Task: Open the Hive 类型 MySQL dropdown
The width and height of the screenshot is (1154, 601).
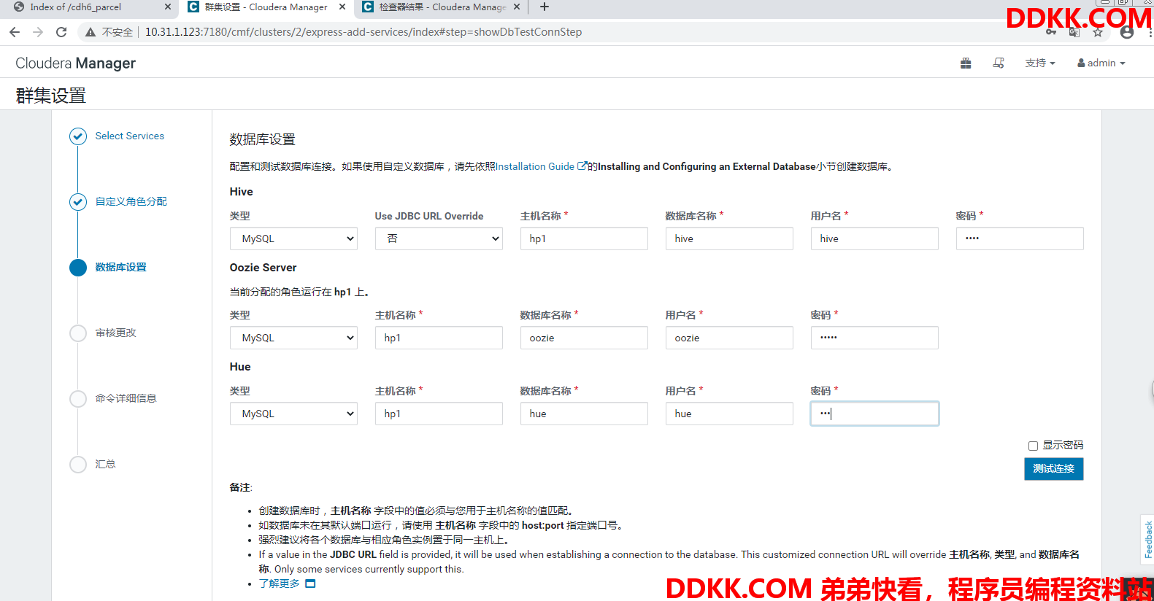Action: (293, 239)
